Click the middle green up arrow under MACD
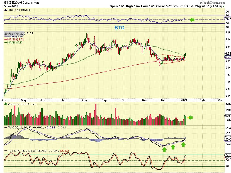This screenshot has height=173, width=231. (x=173, y=147)
